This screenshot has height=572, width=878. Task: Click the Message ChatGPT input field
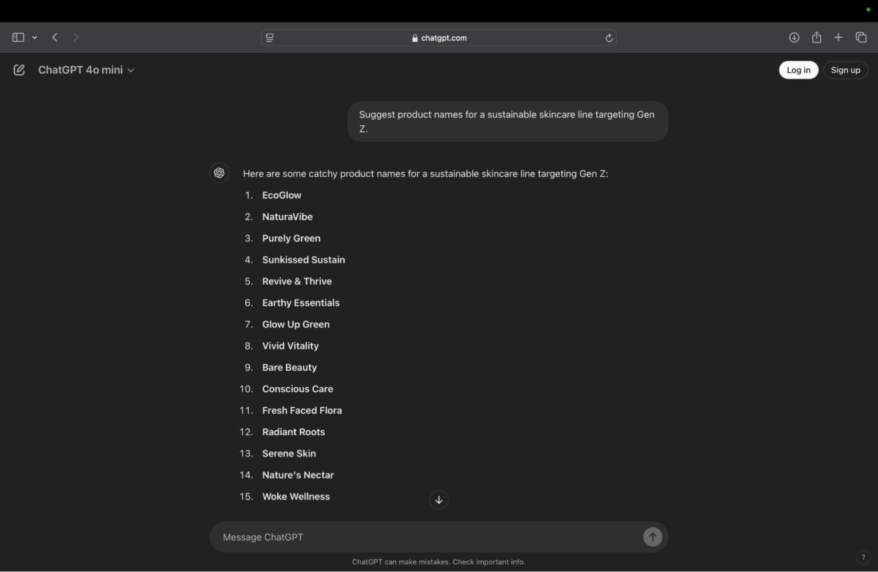[x=400, y=537]
